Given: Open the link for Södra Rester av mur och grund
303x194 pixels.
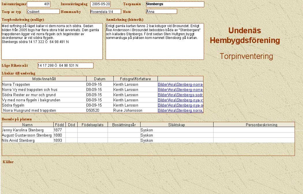Looking at the screenshot, I should pos(180,95).
